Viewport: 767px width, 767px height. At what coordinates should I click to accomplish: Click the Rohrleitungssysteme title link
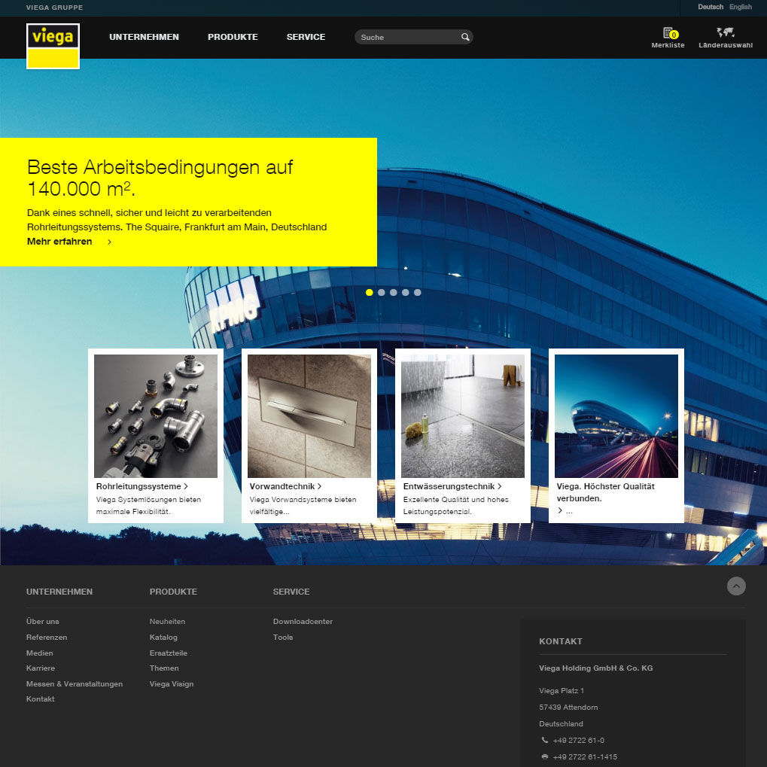(142, 486)
